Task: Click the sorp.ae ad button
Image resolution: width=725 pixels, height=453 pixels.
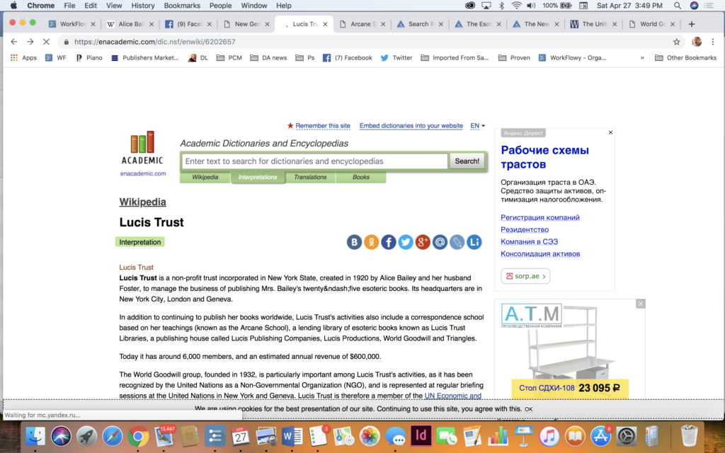Action: (525, 276)
